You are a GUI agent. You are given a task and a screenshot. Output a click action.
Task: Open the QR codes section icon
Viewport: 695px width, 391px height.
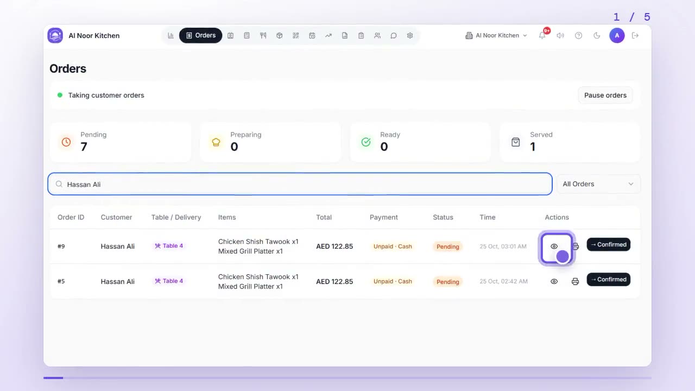coord(296,35)
